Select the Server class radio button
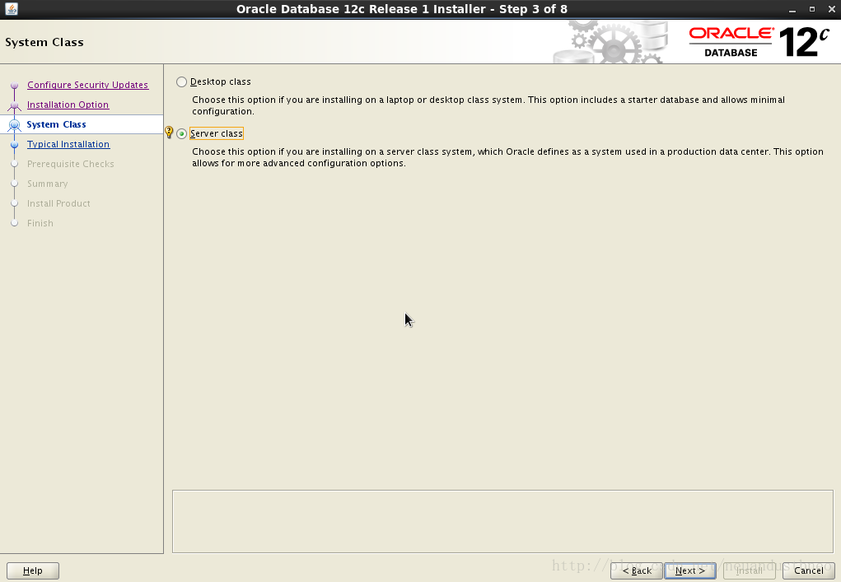This screenshot has width=841, height=582. coord(182,134)
